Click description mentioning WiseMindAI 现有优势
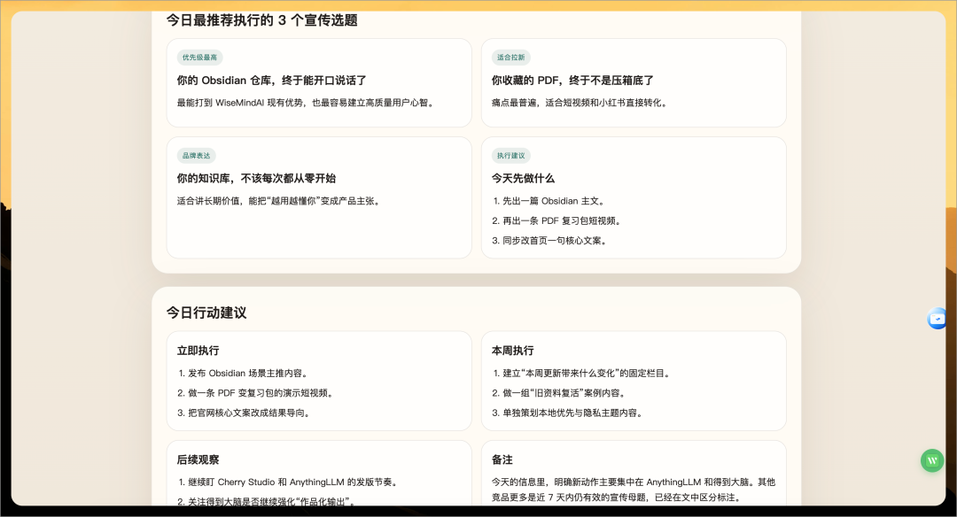 (x=307, y=103)
